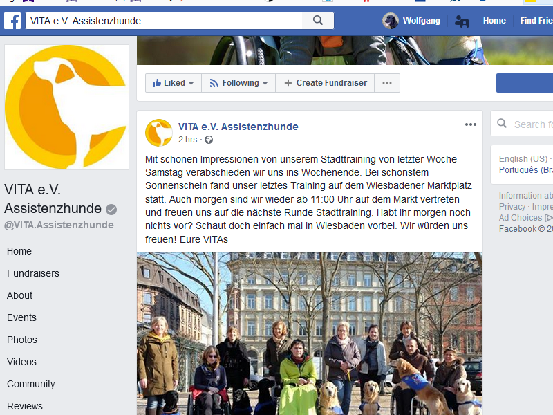Click VITA avatar in post header

click(159, 133)
